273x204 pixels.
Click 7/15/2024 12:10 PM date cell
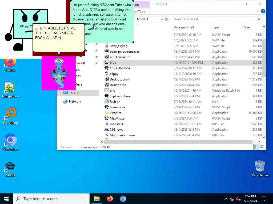click(x=187, y=35)
